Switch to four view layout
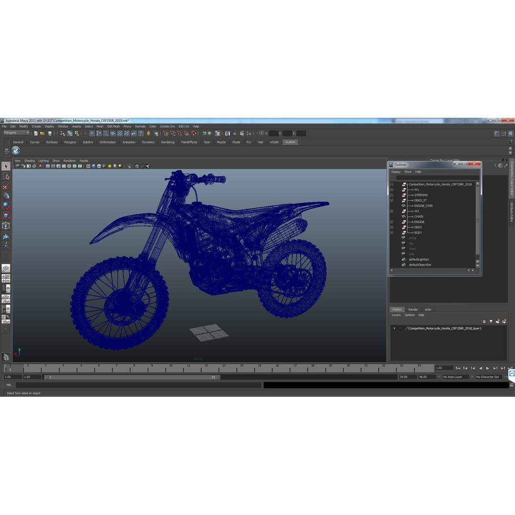The image size is (515, 515). coord(6,278)
